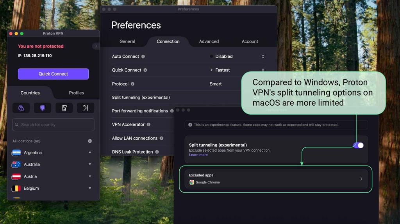400x224 pixels.
Task: Open the Learn more link
Action: click(x=198, y=155)
